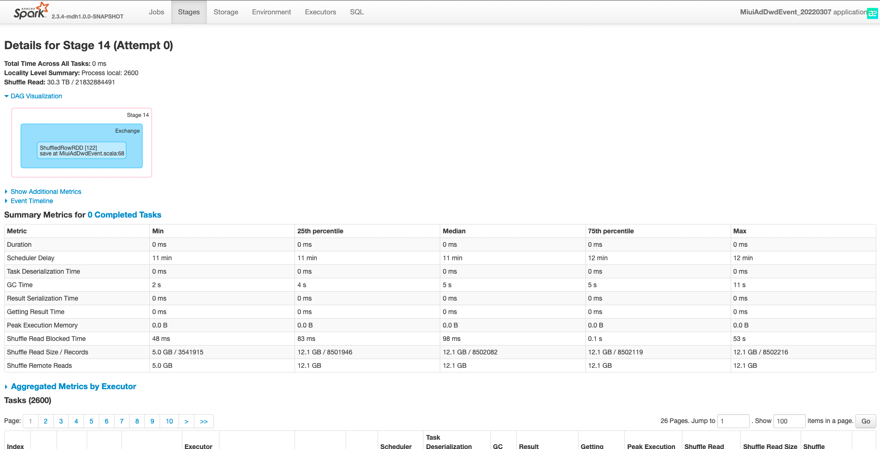Open the Executors tab
The width and height of the screenshot is (880, 449).
320,12
